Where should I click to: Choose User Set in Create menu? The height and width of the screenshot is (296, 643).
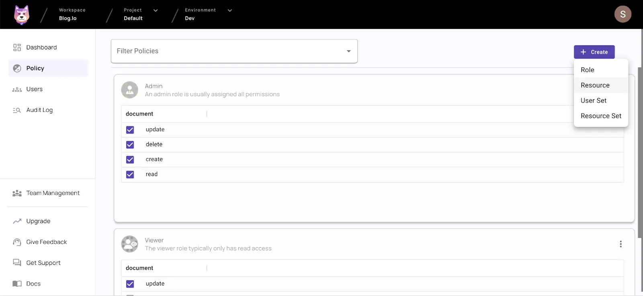click(594, 101)
